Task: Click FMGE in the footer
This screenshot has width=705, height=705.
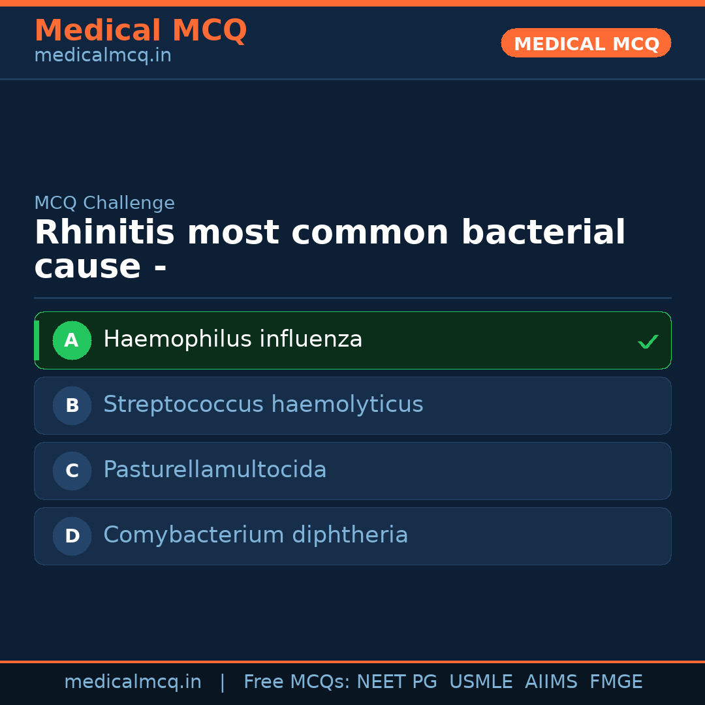Action: 616,682
